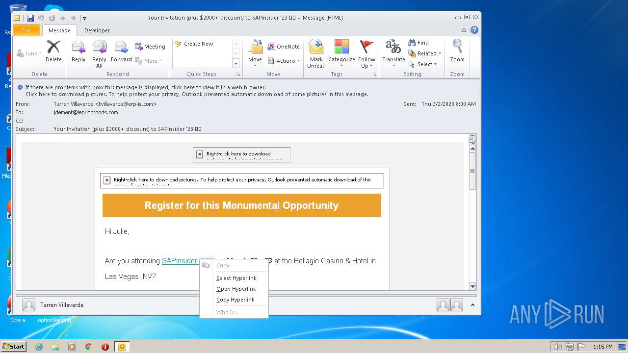Open Chrome from the taskbar

[89, 347]
